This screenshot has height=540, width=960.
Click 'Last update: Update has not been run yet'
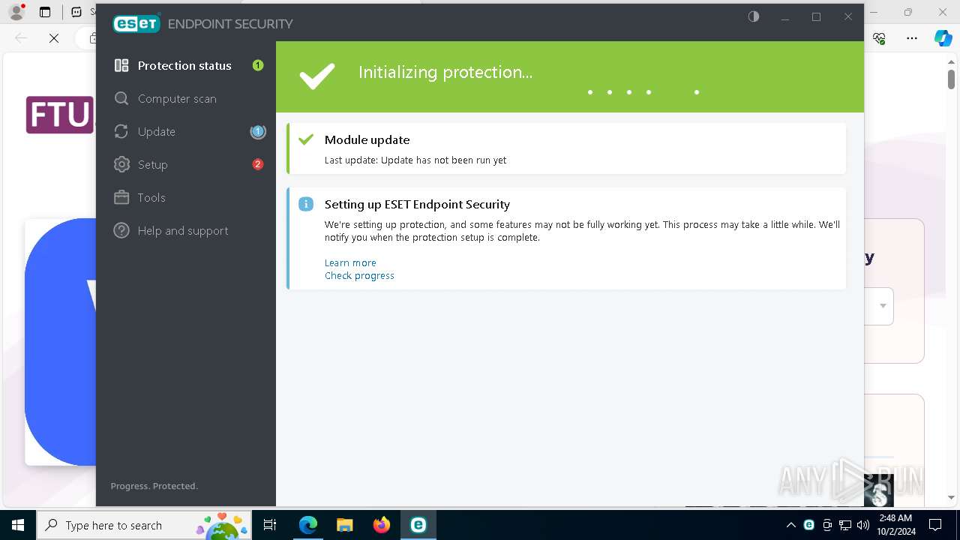(x=415, y=160)
